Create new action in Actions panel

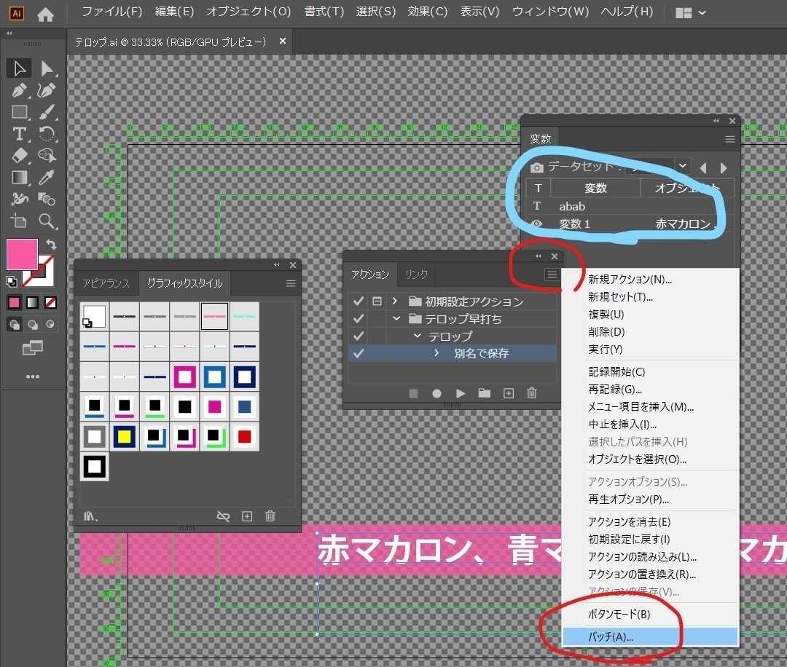point(509,394)
